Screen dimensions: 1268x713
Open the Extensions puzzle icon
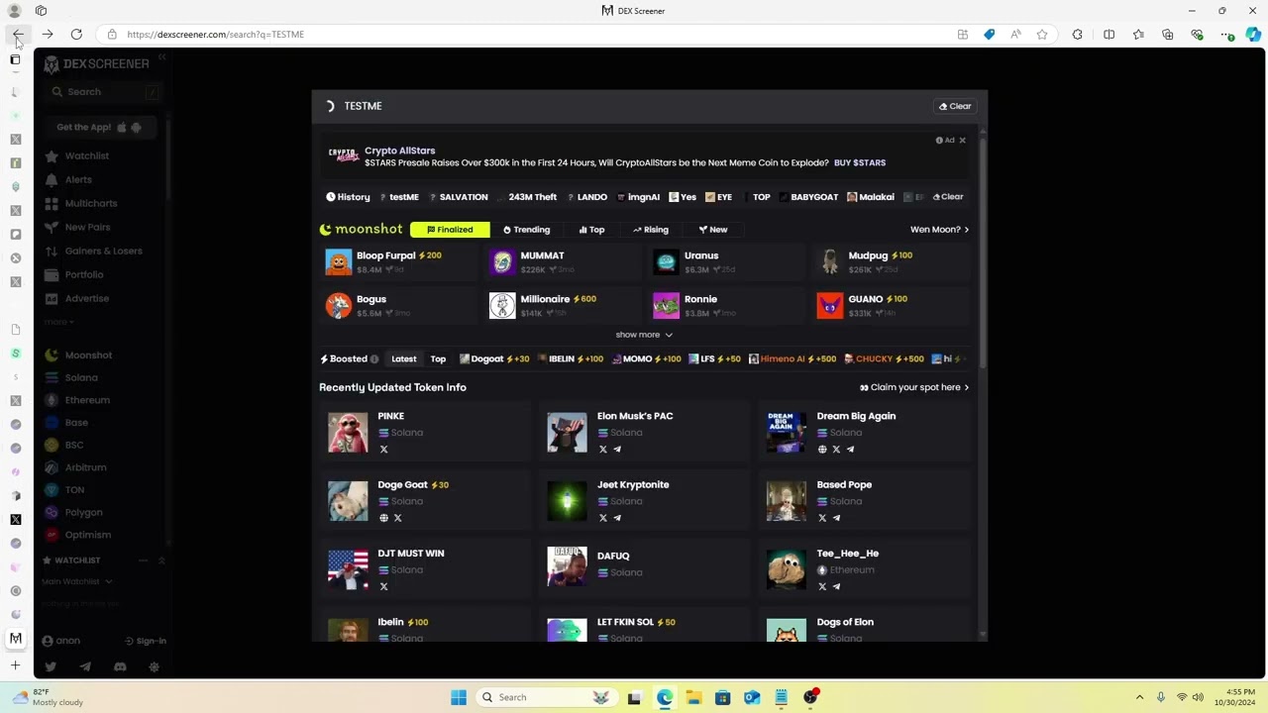click(1078, 35)
